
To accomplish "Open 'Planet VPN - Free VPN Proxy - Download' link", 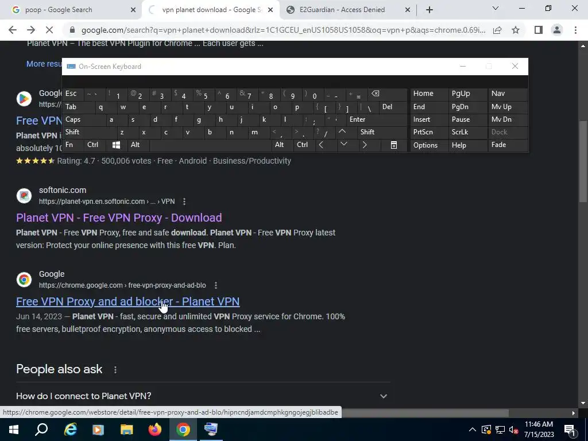I will [119, 218].
